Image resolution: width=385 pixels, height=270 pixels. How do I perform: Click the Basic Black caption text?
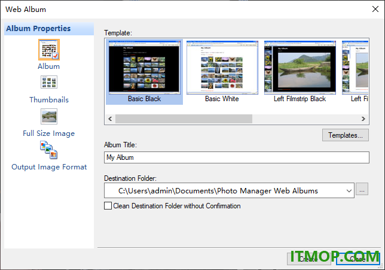click(145, 99)
